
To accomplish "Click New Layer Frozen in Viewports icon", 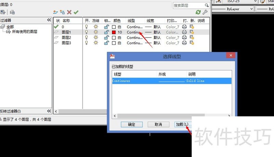I will [62, 12].
